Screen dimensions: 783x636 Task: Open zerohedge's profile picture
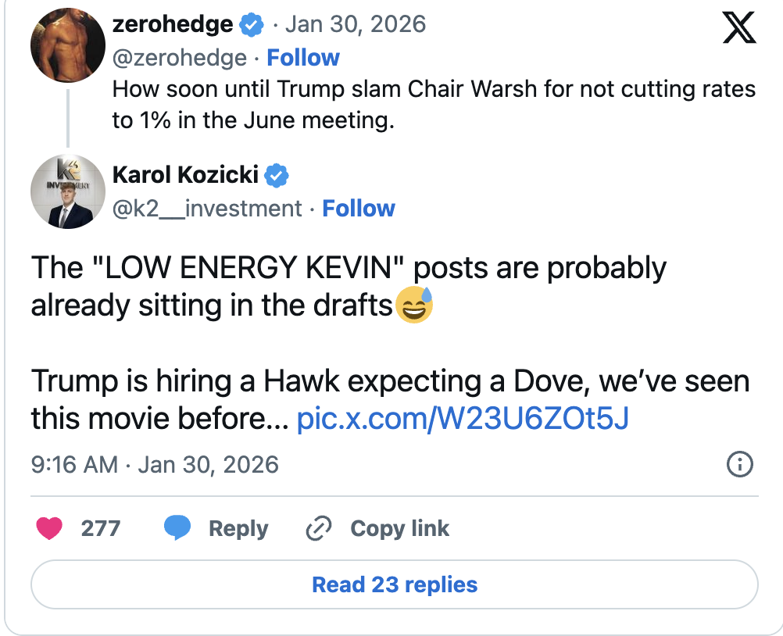click(68, 47)
